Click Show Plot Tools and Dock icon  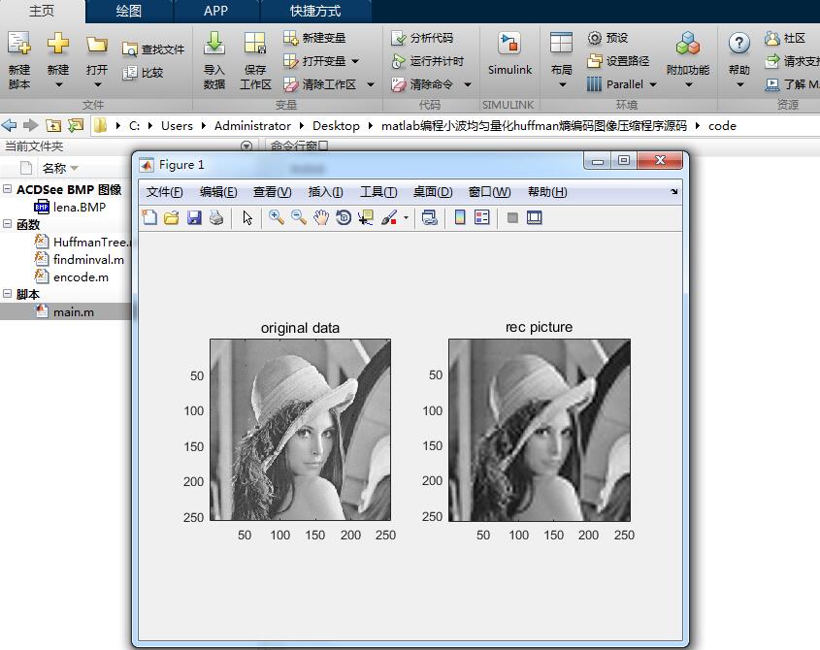535,217
